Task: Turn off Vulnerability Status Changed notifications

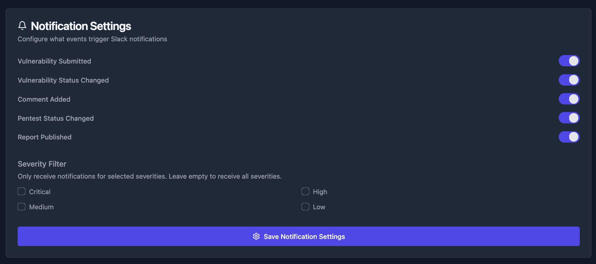Action: point(569,80)
